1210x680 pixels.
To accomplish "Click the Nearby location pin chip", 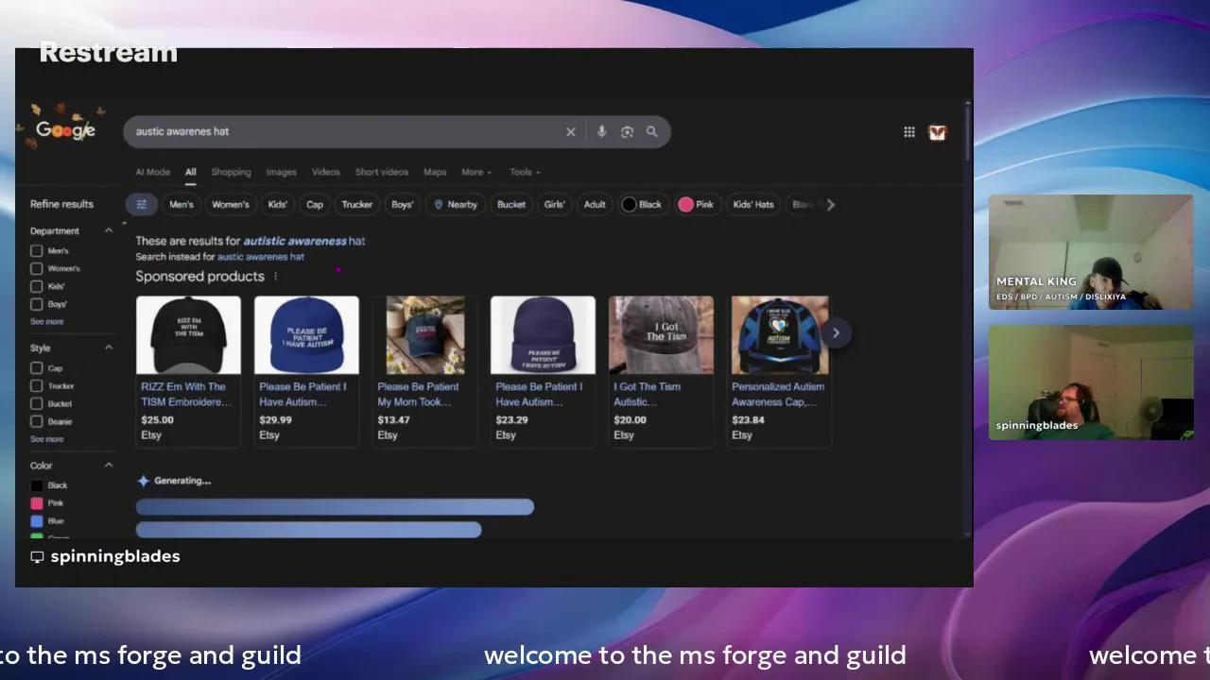I will [455, 204].
